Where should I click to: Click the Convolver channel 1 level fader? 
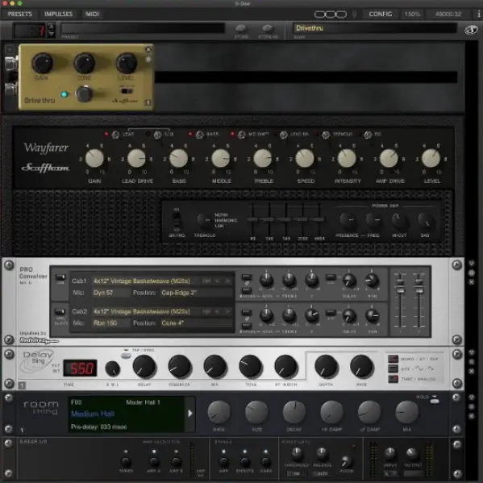(x=400, y=286)
